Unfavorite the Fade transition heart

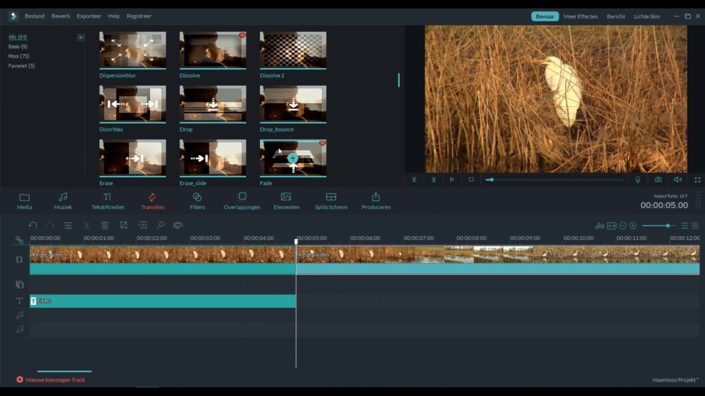coord(322,144)
